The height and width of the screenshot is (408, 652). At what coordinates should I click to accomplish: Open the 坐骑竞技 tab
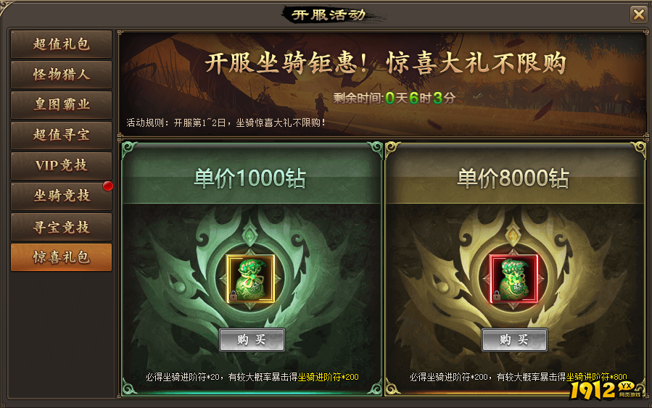pyautogui.click(x=61, y=196)
